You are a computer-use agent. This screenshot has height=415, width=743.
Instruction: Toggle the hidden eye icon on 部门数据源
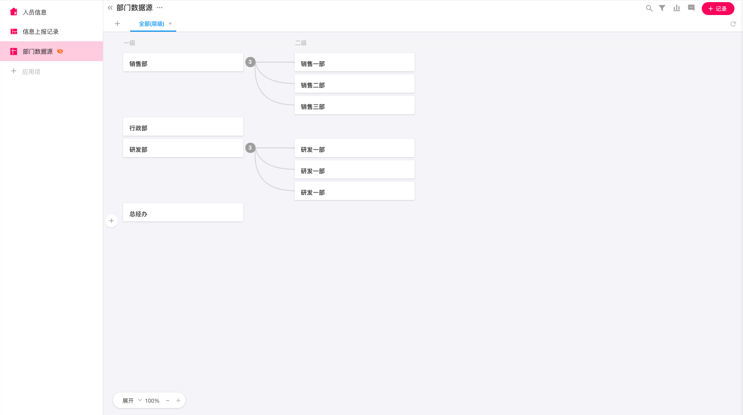(x=60, y=51)
